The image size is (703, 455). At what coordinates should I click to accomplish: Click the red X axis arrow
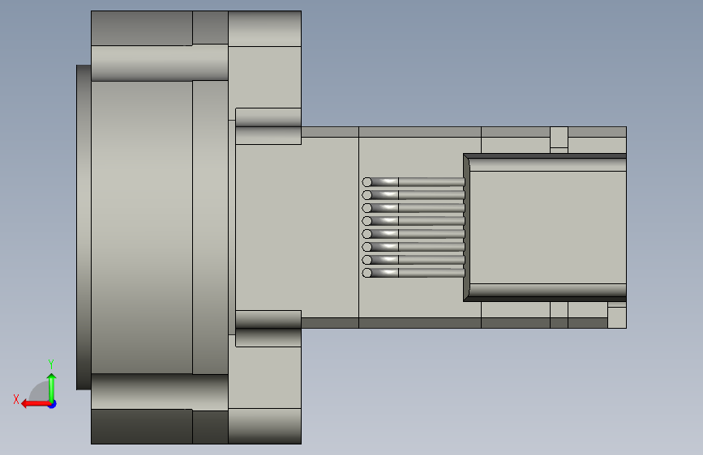(35, 404)
